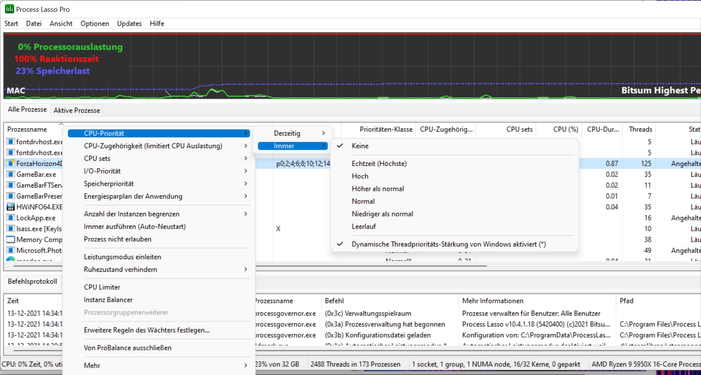This screenshot has height=375, width=701.
Task: Choose 'Hoch' priority
Action: [454, 176]
